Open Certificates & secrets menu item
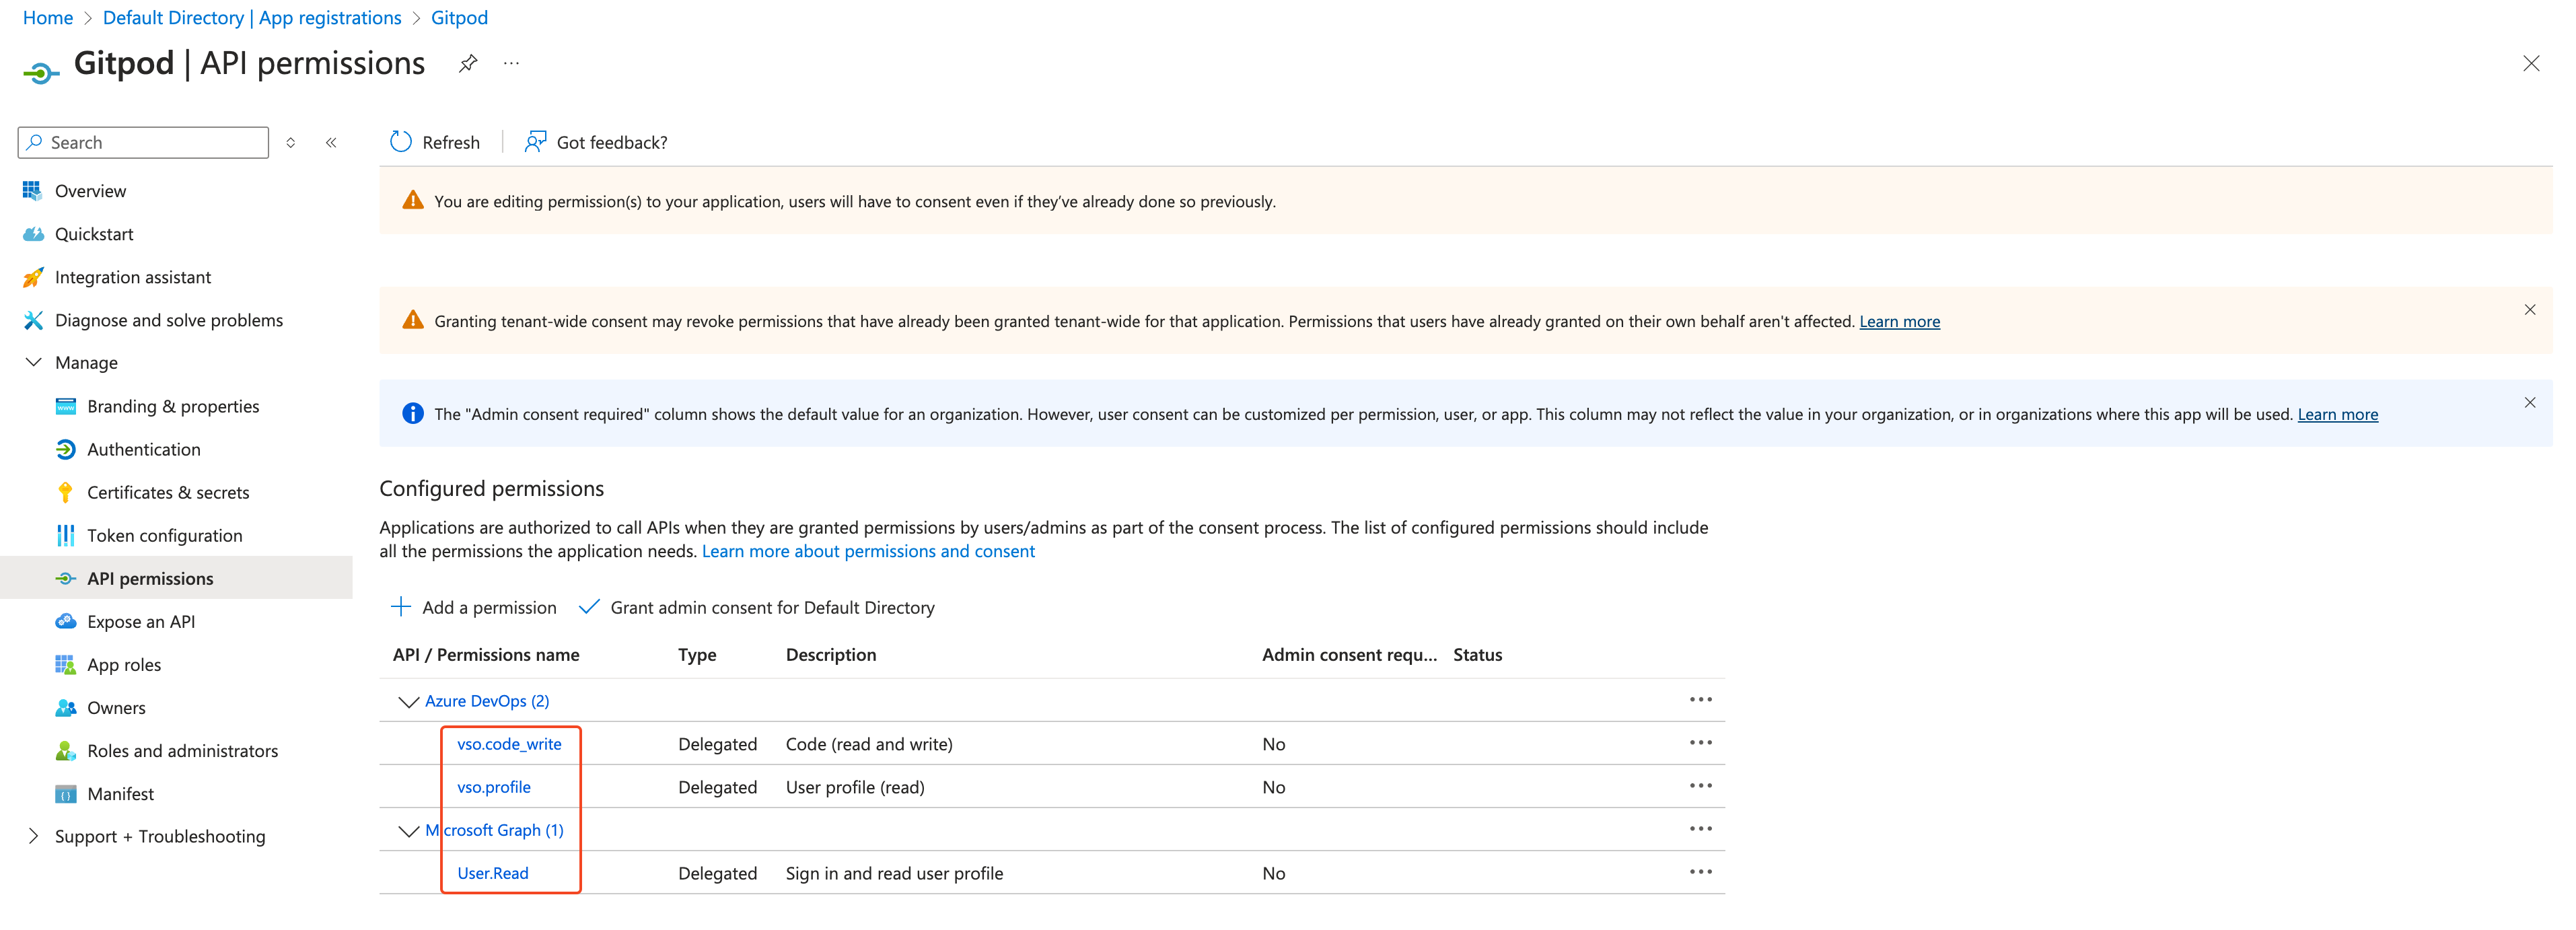Image resolution: width=2576 pixels, height=930 pixels. coord(168,492)
